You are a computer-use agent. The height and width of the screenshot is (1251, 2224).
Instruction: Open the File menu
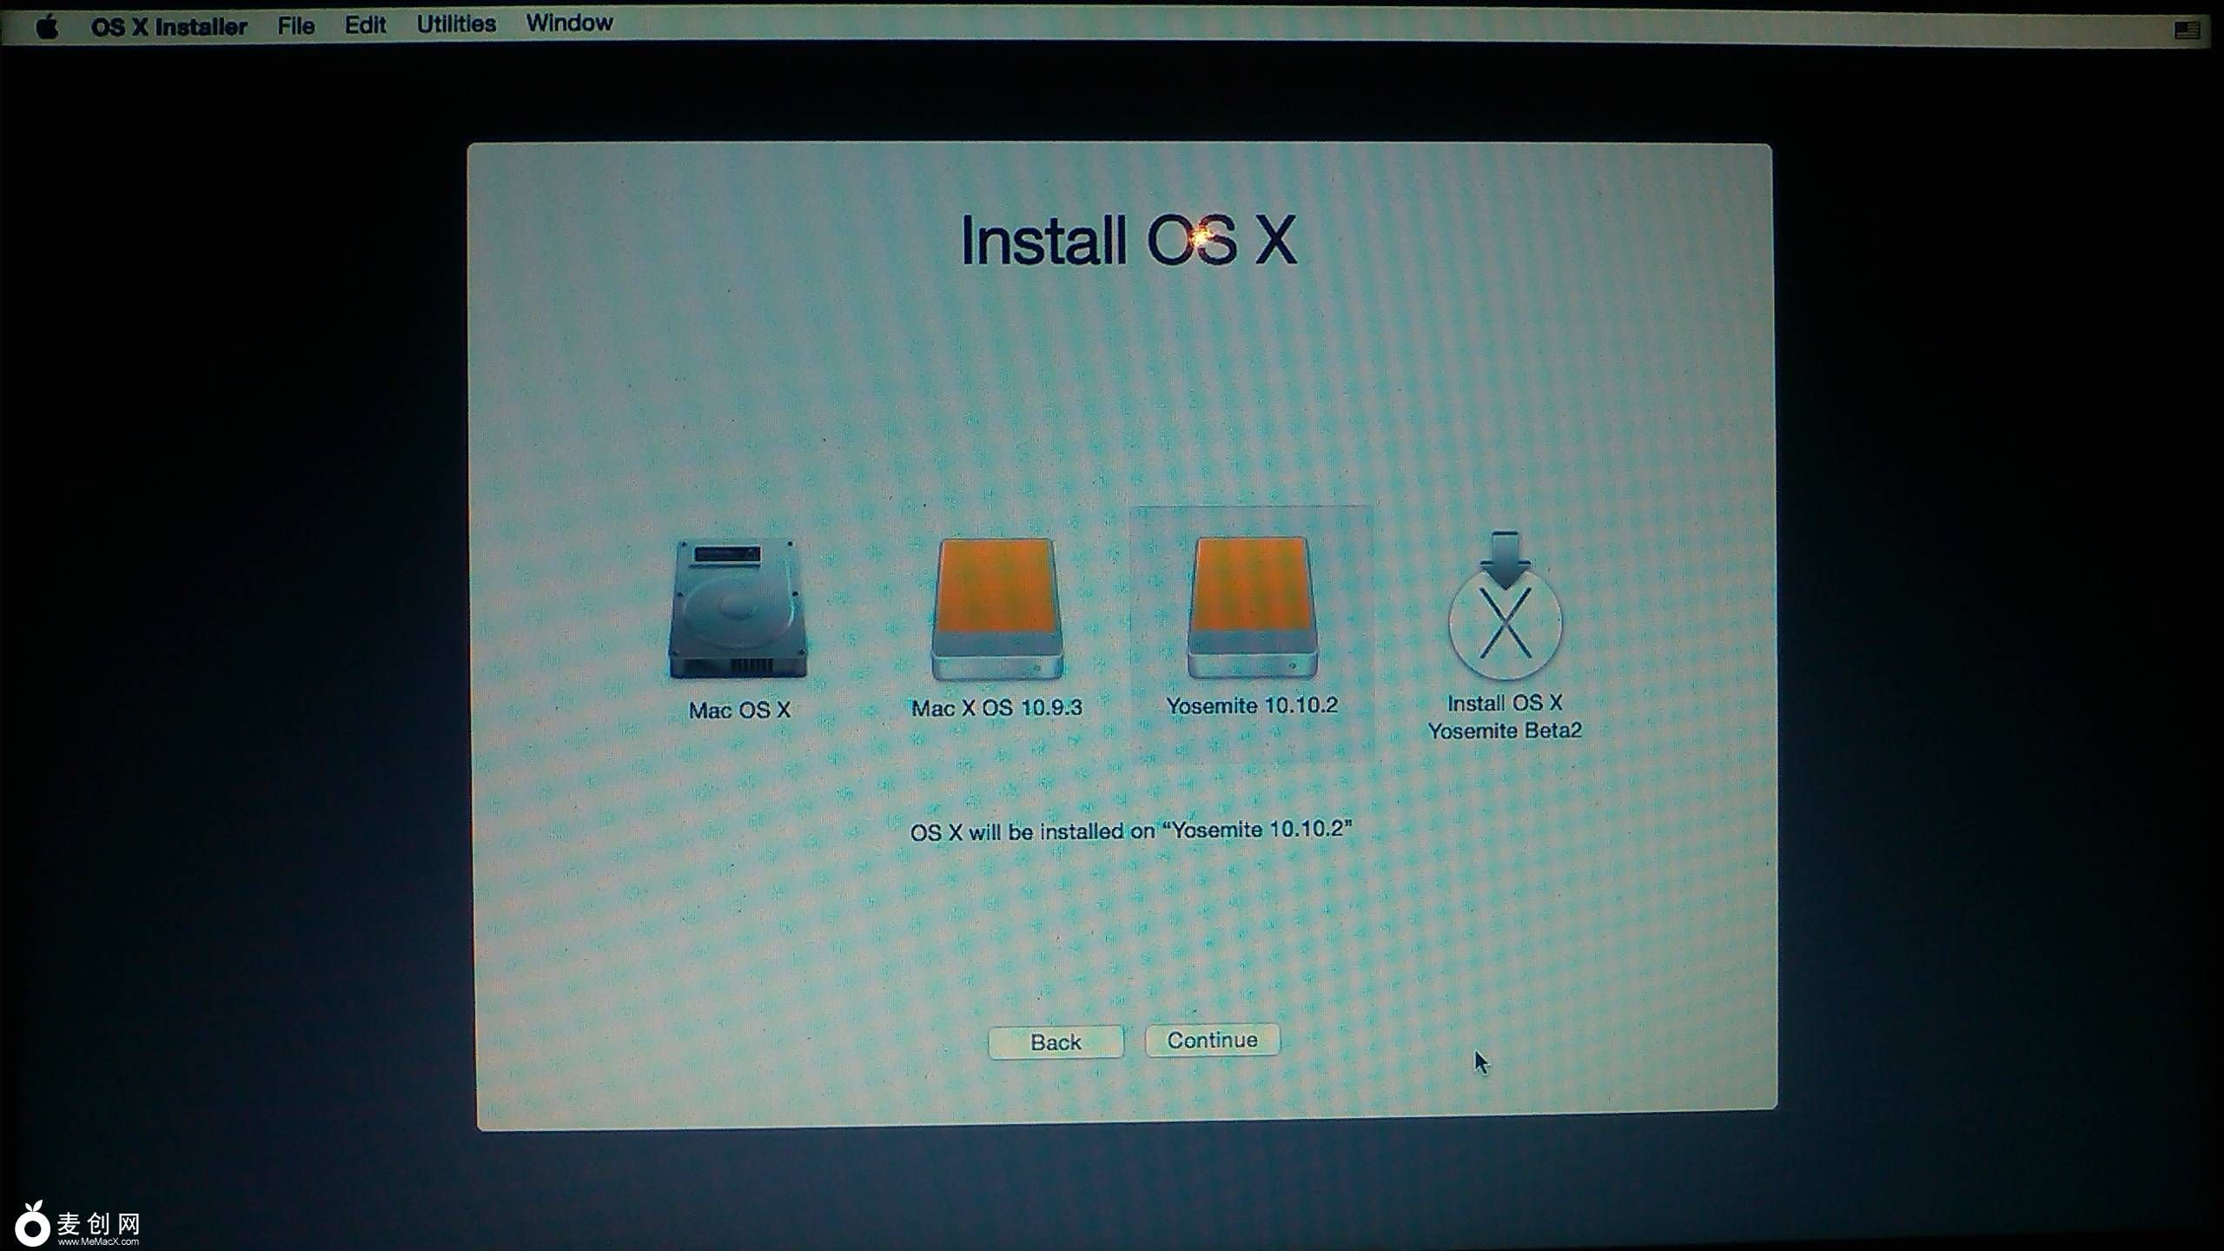[295, 26]
